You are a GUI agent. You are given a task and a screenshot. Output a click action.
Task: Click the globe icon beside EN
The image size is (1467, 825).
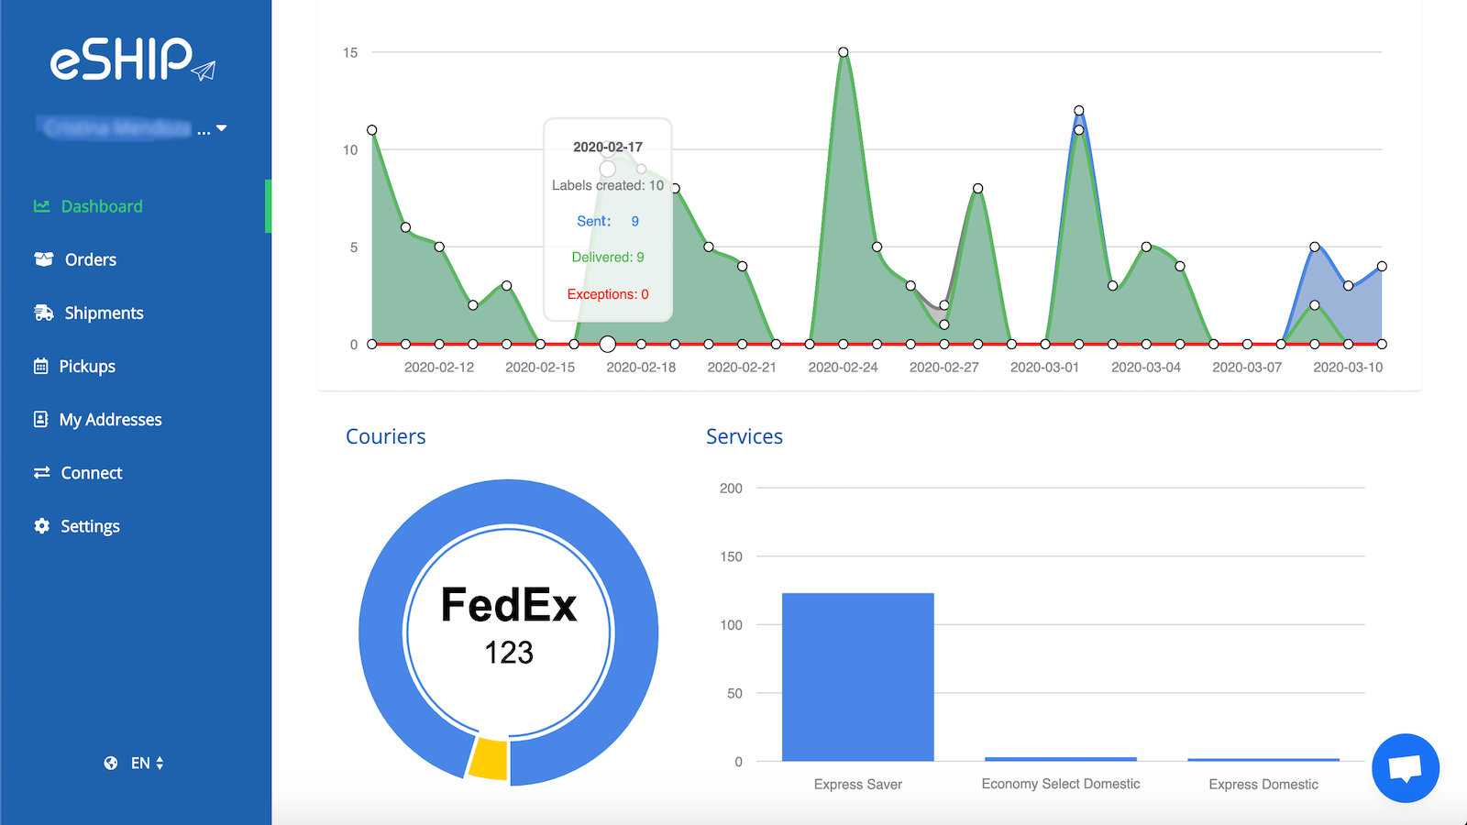[111, 763]
